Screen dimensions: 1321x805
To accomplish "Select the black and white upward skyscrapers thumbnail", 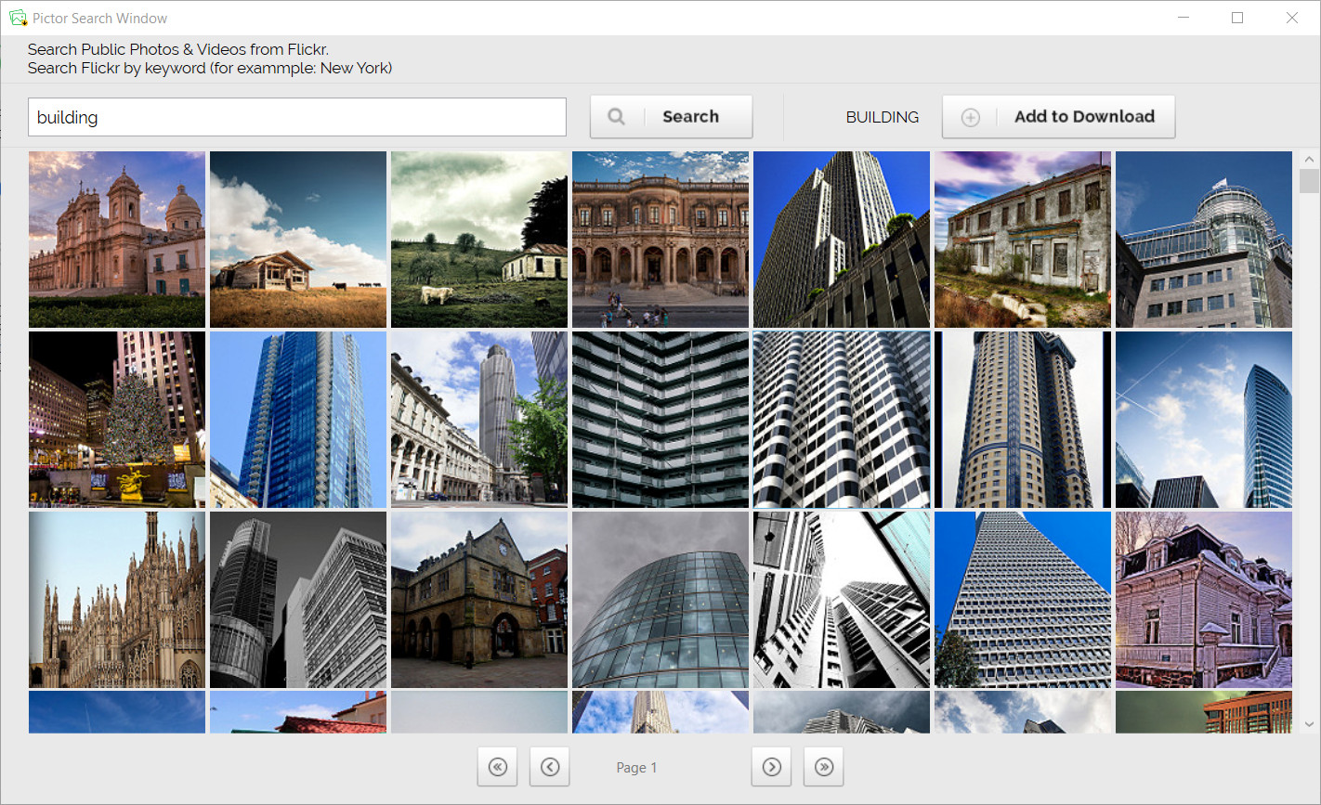I will click(842, 600).
